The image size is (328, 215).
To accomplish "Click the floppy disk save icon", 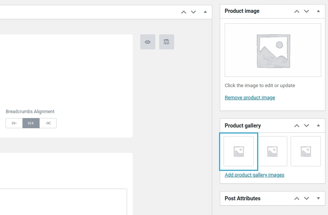I will coord(166,42).
